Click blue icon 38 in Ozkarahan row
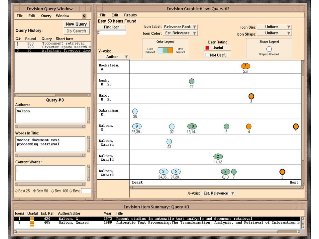Screen dimensions: 319x239 click(135, 112)
